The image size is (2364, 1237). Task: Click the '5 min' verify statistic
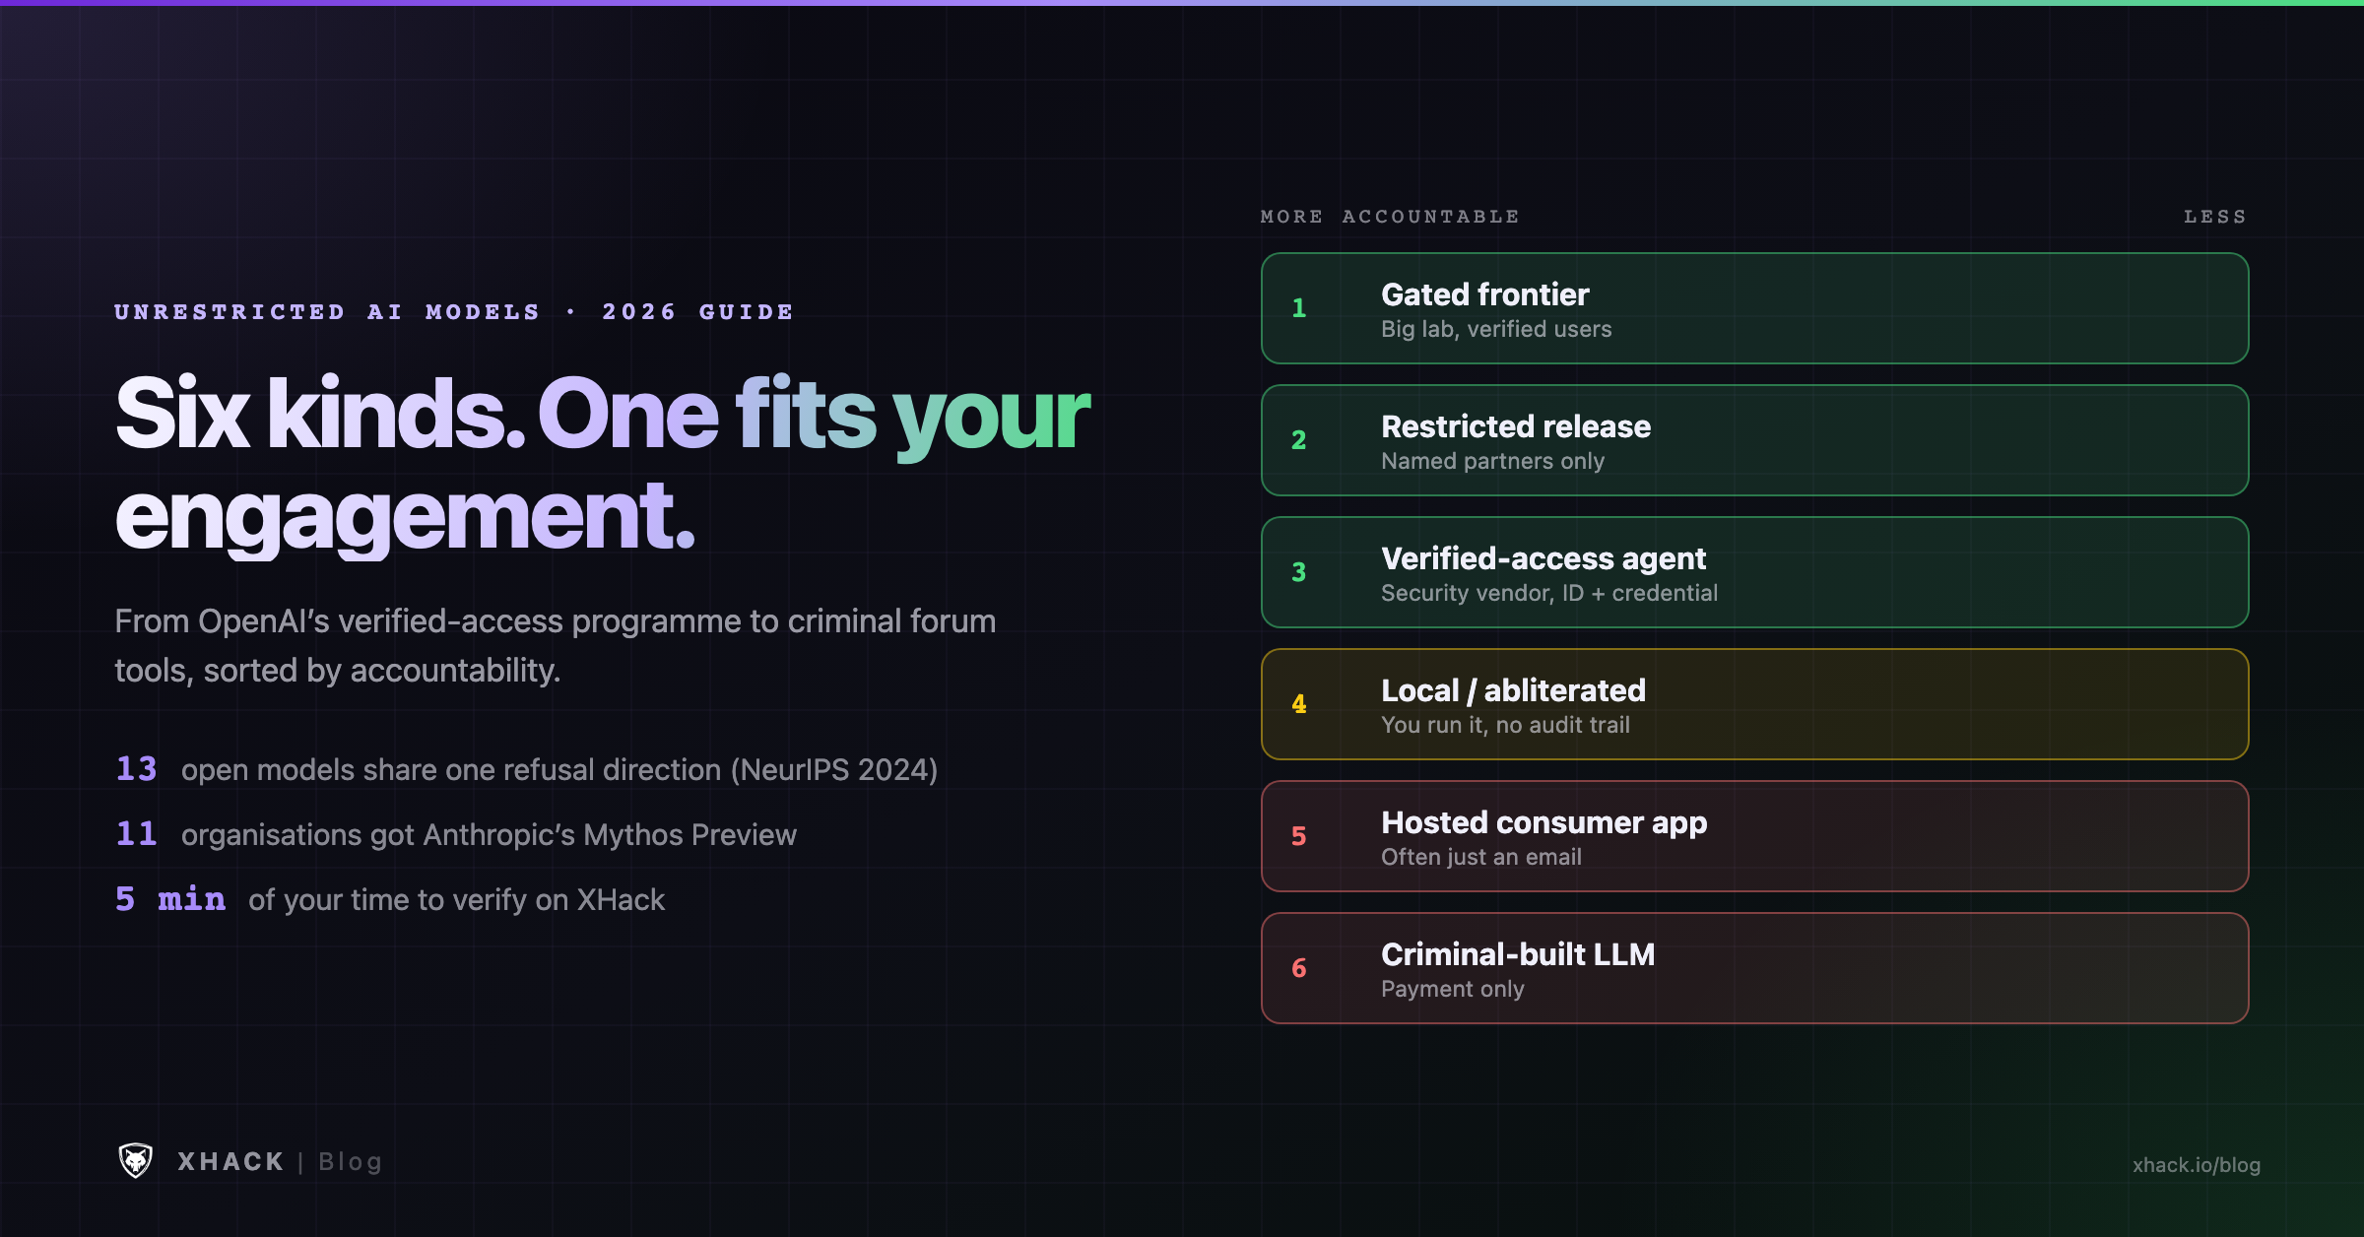point(170,899)
